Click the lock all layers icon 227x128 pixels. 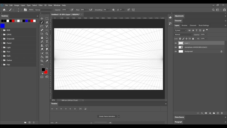193,39
